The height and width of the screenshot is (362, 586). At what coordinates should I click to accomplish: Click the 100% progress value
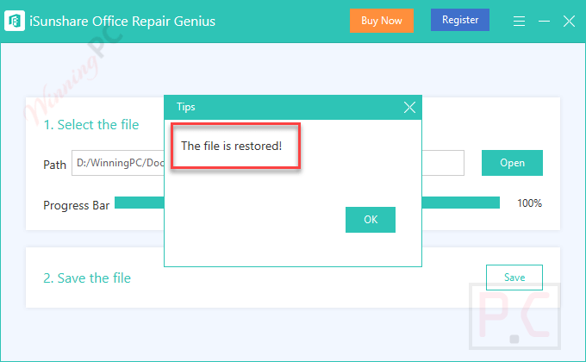point(529,203)
